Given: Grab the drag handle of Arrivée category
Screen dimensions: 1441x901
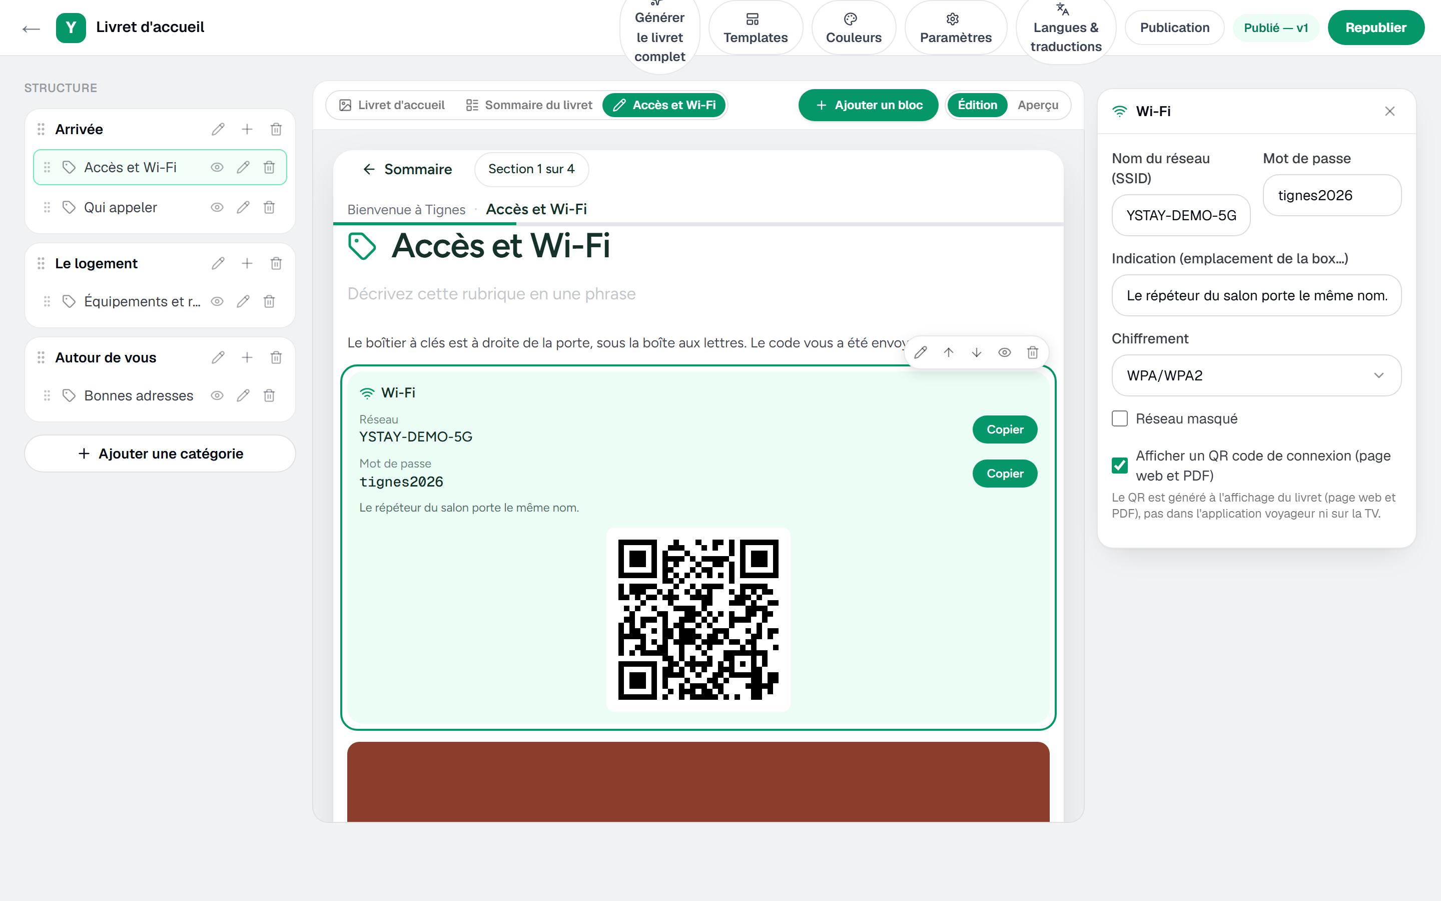Looking at the screenshot, I should pyautogui.click(x=41, y=129).
